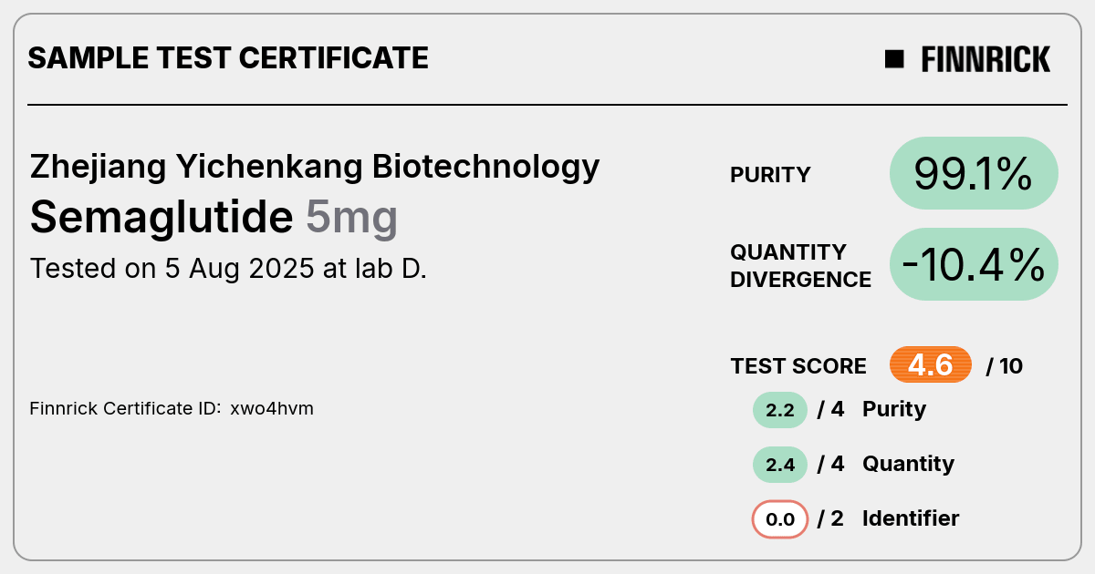Viewport: 1095px width, 574px height.
Task: Click the gray 5mg dosage text
Action: (351, 219)
